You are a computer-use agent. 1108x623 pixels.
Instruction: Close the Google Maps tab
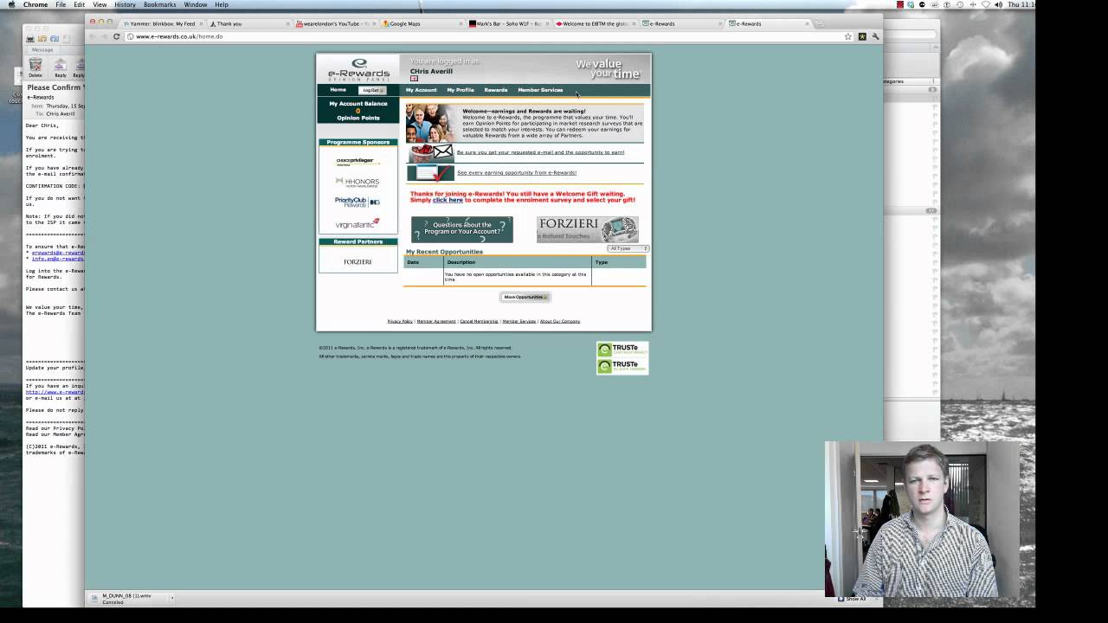click(x=461, y=23)
